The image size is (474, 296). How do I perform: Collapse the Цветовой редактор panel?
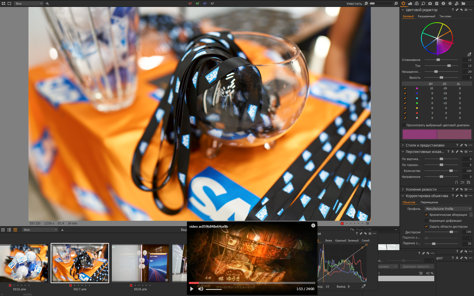coord(403,10)
